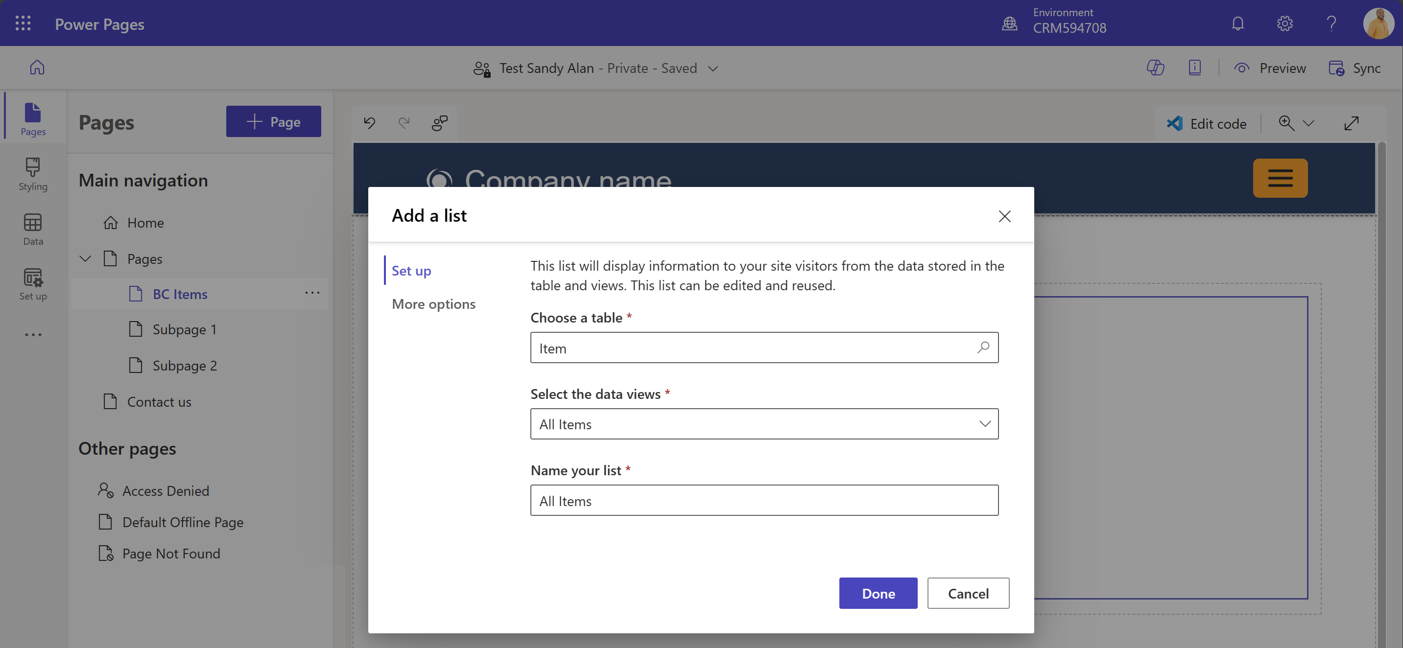Open the hamburger menu on the site header
Viewport: 1403px width, 648px height.
[1280, 178]
